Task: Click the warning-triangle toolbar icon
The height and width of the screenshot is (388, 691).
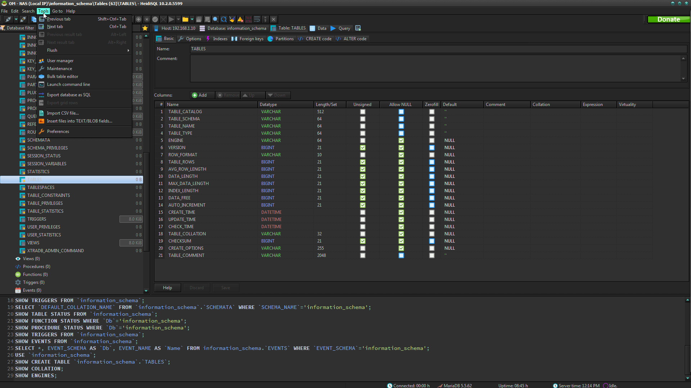Action: [240, 19]
